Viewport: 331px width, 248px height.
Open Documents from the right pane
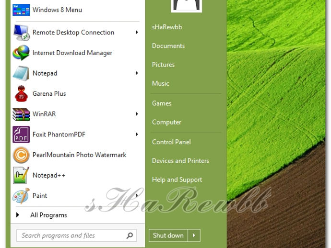pyautogui.click(x=168, y=46)
